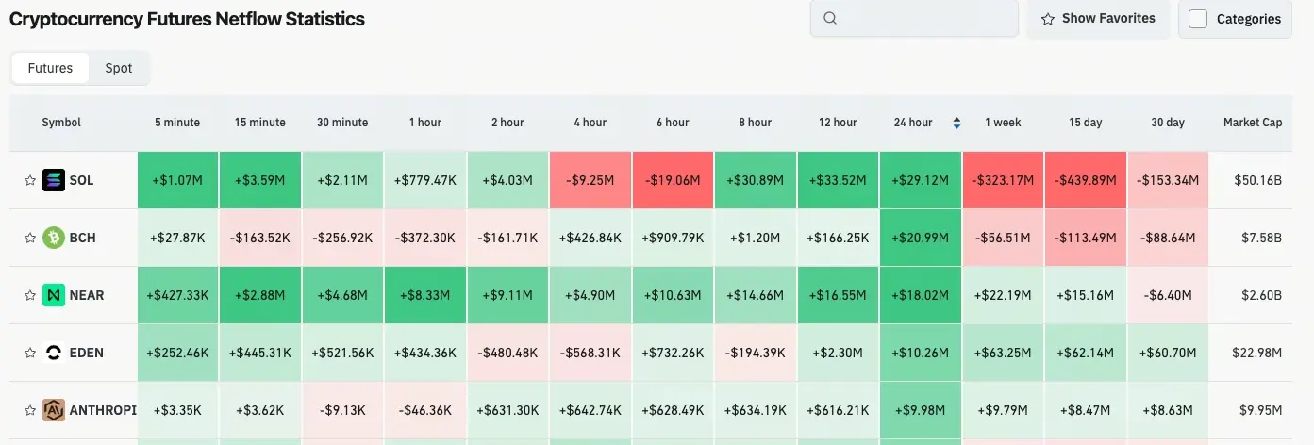The height and width of the screenshot is (445, 1314).
Task: Click the SOL 1 week value -$323.17M
Action: pyautogui.click(x=1003, y=180)
